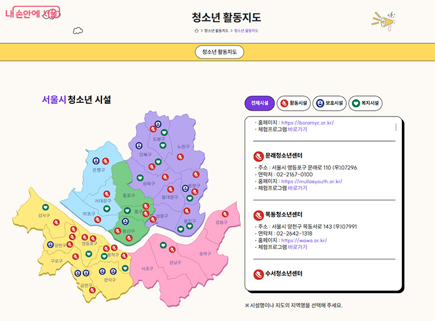This screenshot has height=321, width=435.
Task: Click the green heart marker in 서대문구
Action: pyautogui.click(x=106, y=208)
